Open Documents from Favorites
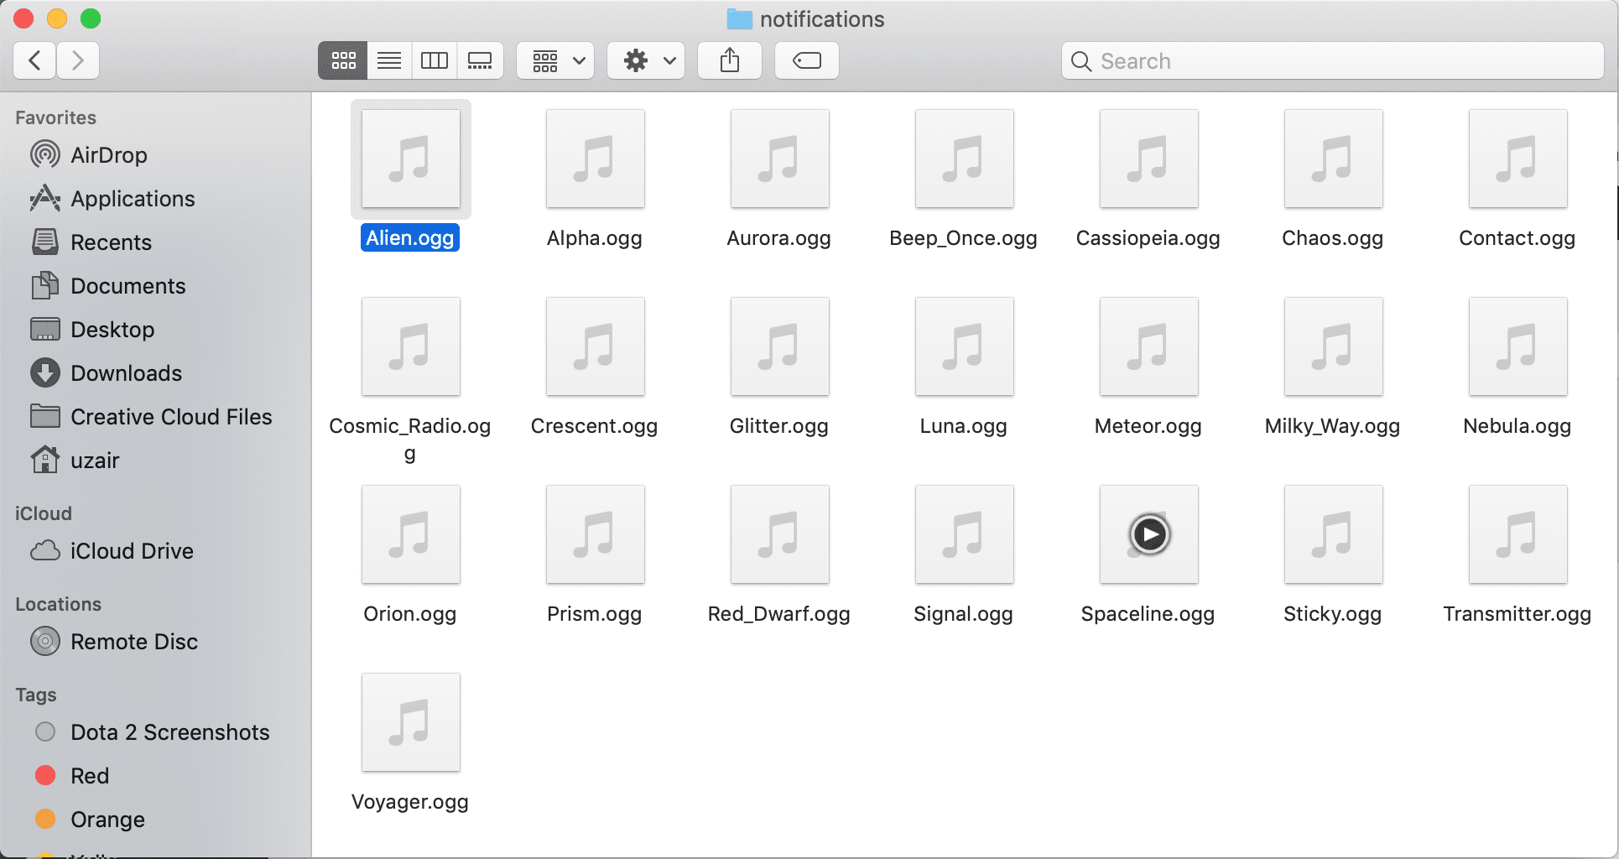1619x859 pixels. click(128, 286)
